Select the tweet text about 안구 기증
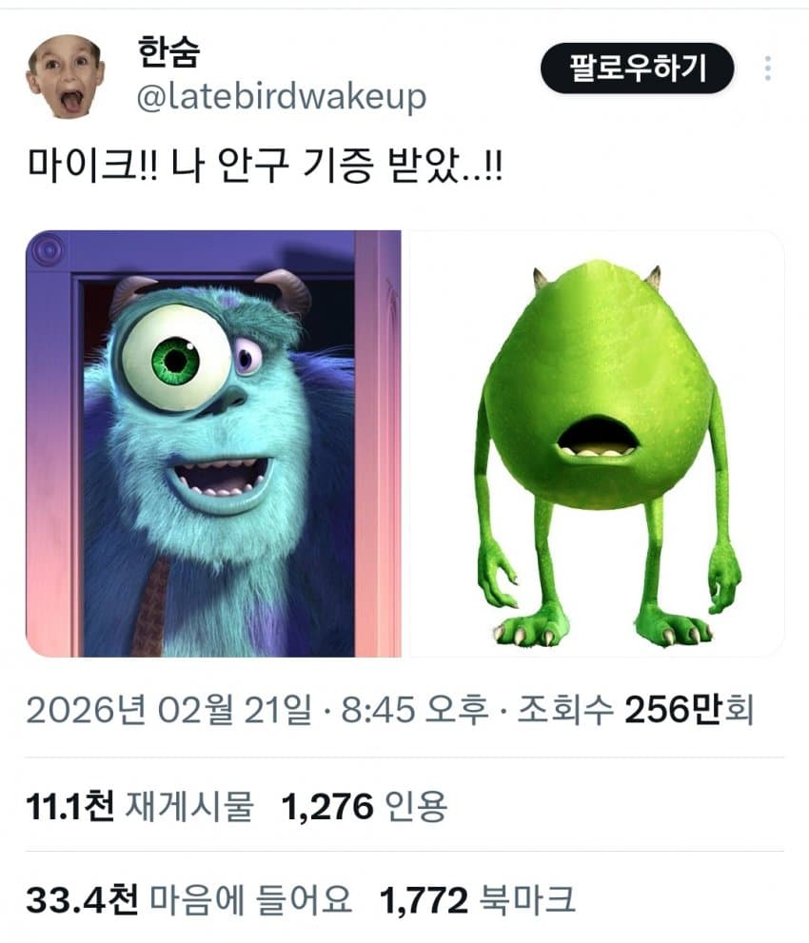 point(265,165)
